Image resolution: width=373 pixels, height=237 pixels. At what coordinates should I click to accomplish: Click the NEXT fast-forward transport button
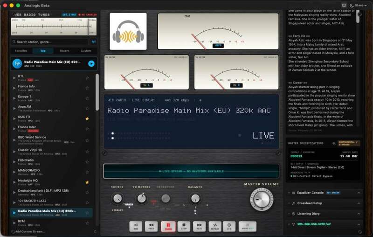click(200, 226)
